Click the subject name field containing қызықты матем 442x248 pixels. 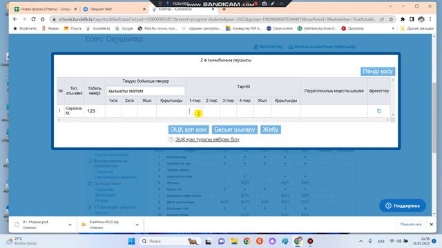[146, 91]
